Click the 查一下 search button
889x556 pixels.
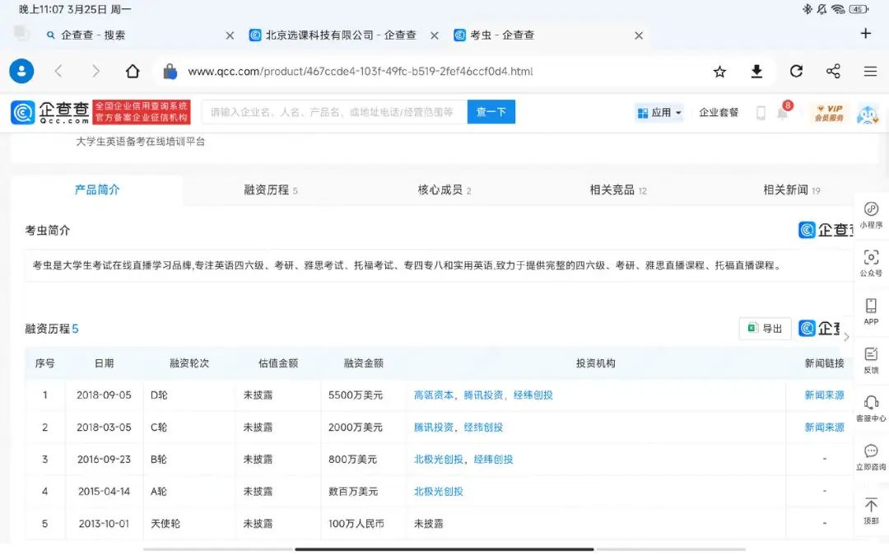coord(491,112)
